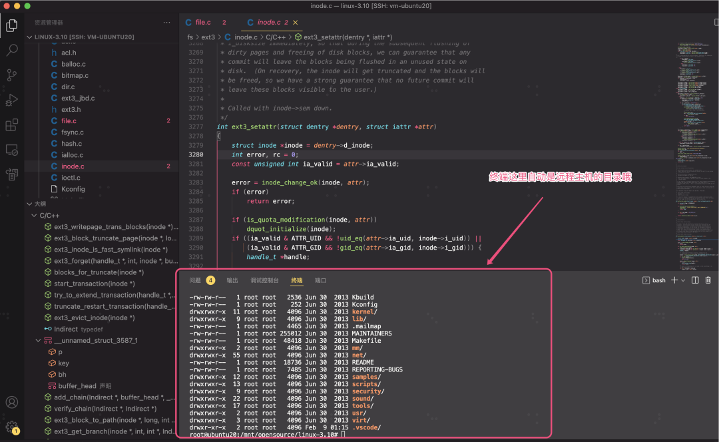Viewport: 719px width, 442px height.
Task: Collapse the LINUX-3.10 explorer section
Action: pos(29,37)
